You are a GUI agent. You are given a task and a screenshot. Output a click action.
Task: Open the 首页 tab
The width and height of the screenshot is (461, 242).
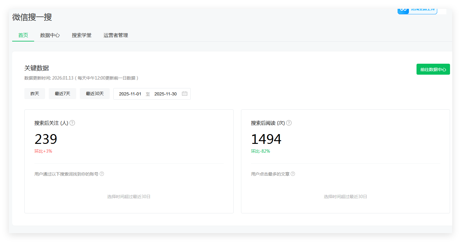[x=23, y=35]
